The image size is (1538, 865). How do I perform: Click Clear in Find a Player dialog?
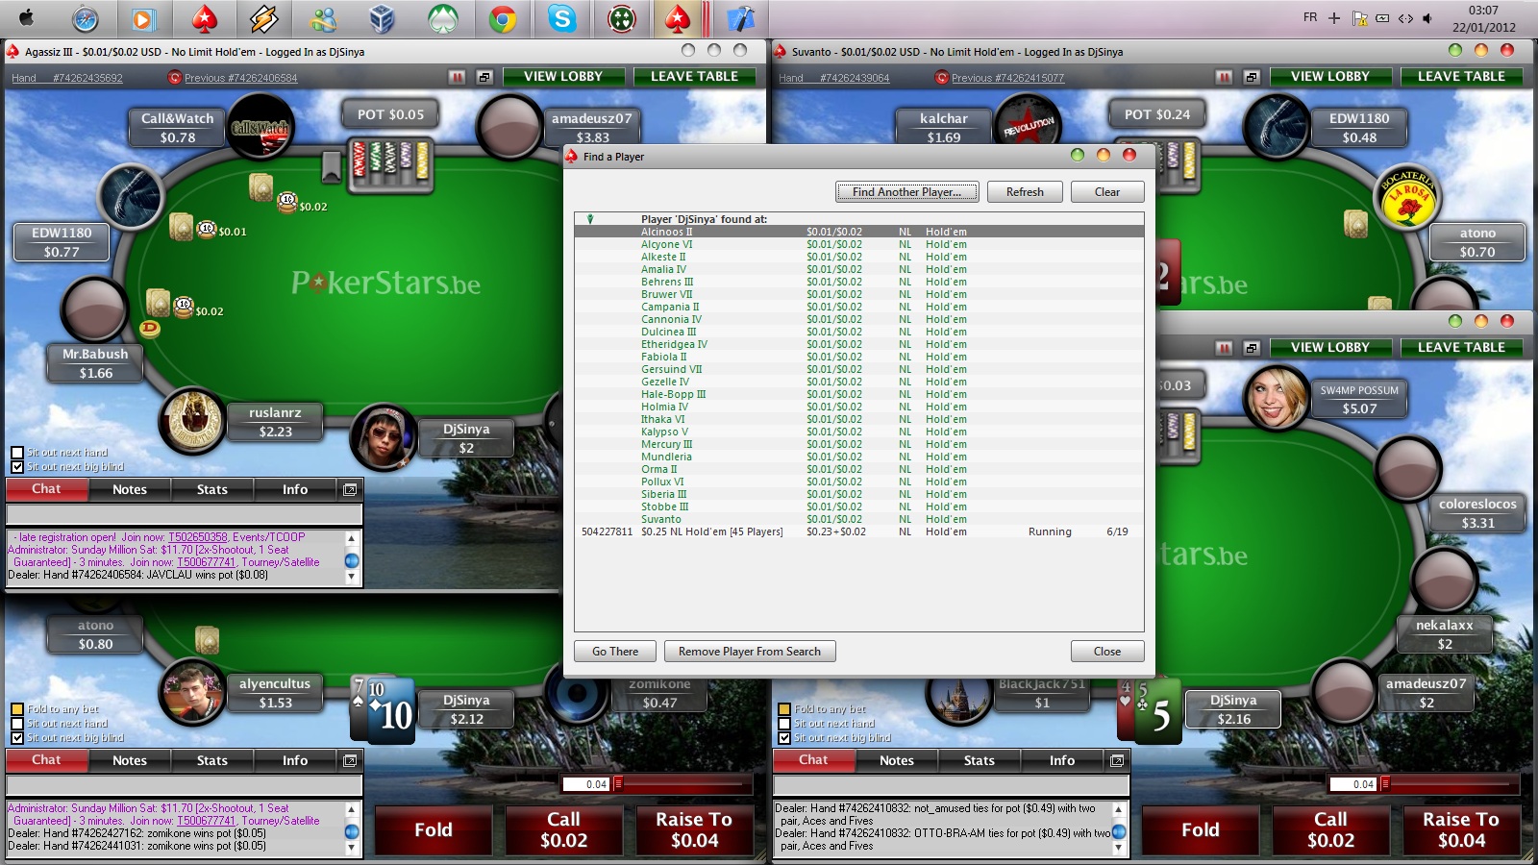point(1107,192)
